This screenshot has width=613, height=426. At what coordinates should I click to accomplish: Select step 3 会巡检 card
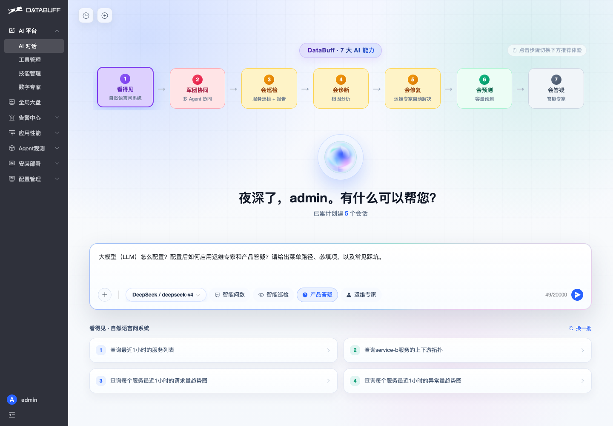pyautogui.click(x=269, y=89)
